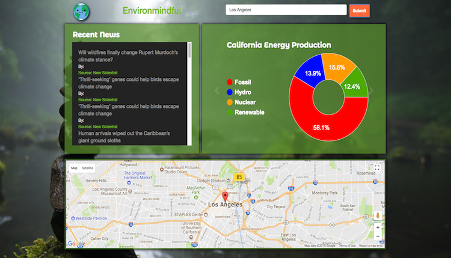Click the Environmindful globe logo
The width and height of the screenshot is (451, 258).
tap(80, 11)
